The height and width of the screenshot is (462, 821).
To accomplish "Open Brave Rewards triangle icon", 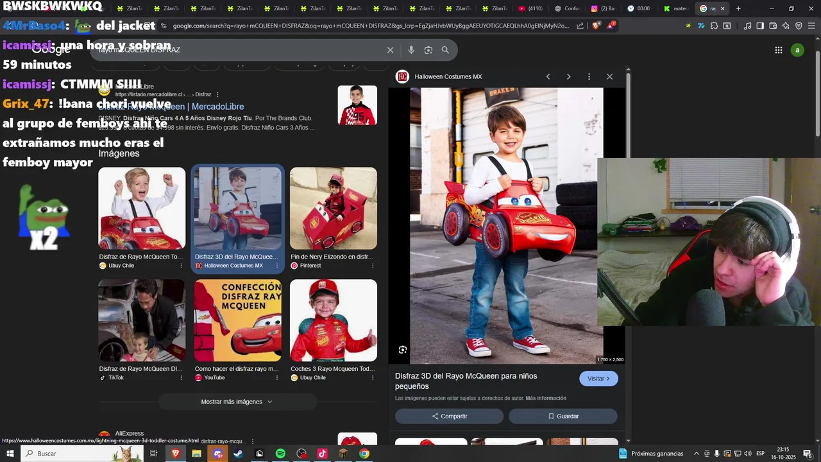I will point(610,26).
